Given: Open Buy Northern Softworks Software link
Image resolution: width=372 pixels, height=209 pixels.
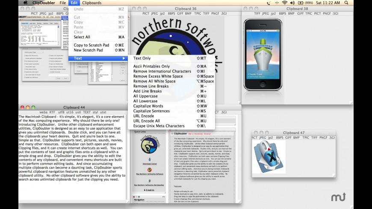Looking at the screenshot, I should coord(150,174).
